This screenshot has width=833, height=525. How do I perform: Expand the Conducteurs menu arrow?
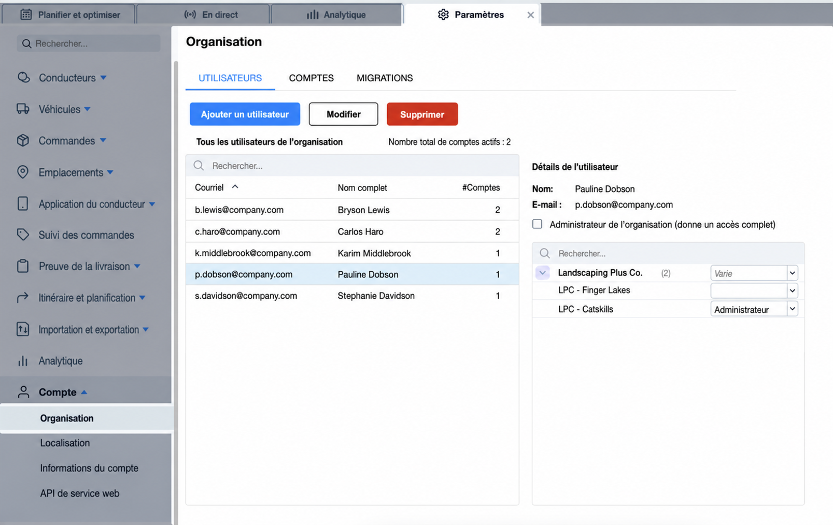(x=103, y=78)
